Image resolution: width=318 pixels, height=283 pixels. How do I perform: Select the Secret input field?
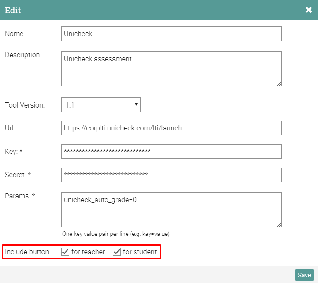tap(172, 175)
